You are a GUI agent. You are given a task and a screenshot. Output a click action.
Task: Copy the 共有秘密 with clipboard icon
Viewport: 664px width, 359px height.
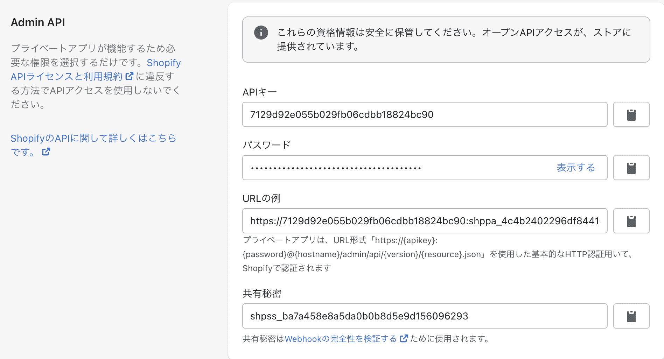point(631,316)
